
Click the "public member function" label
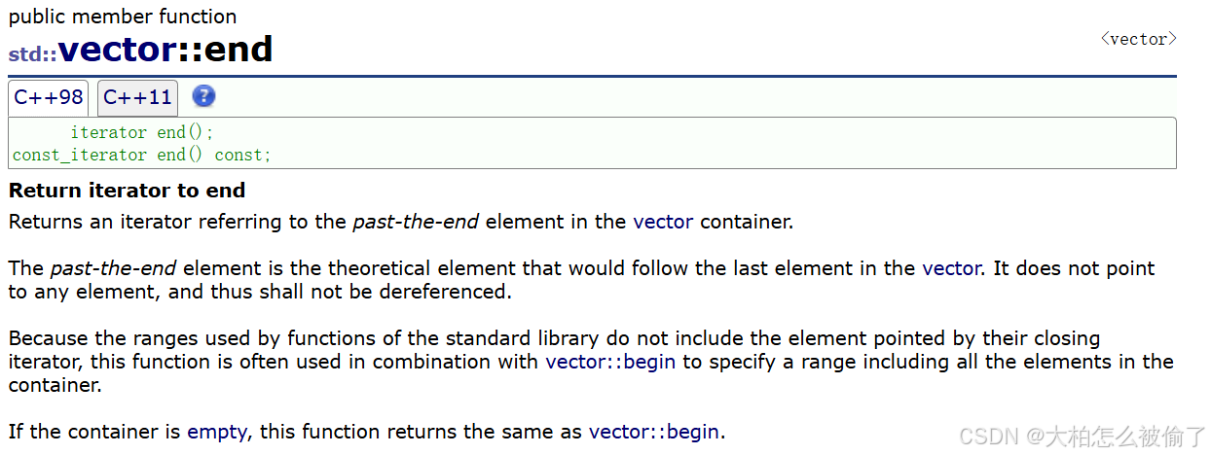coord(123,17)
